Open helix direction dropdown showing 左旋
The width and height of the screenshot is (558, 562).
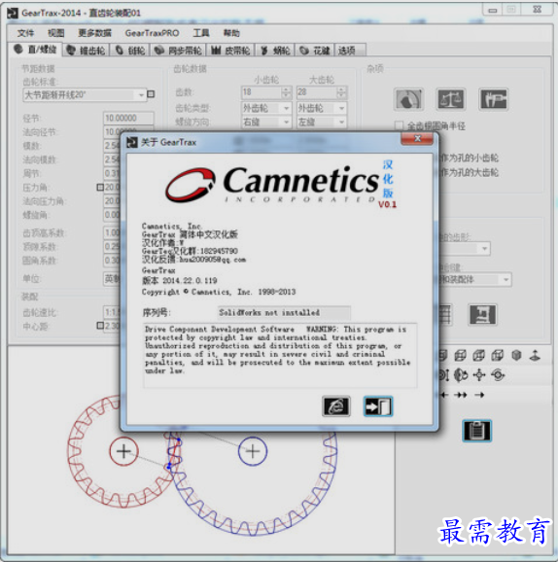(322, 123)
